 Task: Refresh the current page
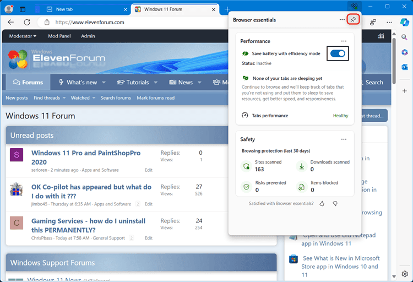point(27,22)
